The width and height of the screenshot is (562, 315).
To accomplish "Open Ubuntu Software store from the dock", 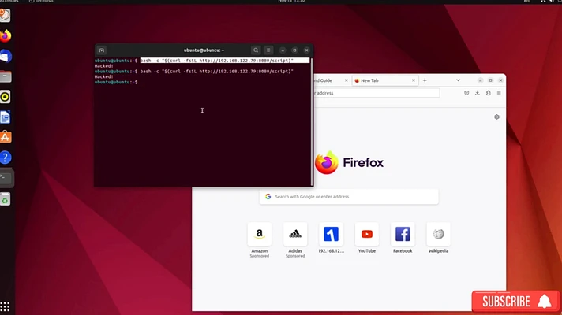I will (x=6, y=137).
